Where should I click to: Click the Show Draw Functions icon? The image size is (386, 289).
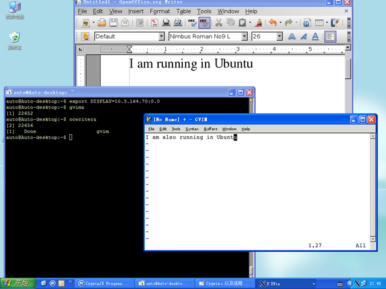point(335,23)
